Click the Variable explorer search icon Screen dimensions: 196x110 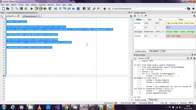194,16
